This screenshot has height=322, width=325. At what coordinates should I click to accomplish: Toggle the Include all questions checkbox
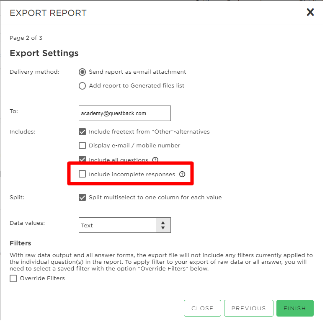point(82,159)
